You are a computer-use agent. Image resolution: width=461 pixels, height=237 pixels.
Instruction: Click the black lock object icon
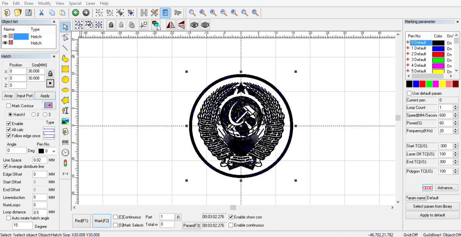[111, 25]
